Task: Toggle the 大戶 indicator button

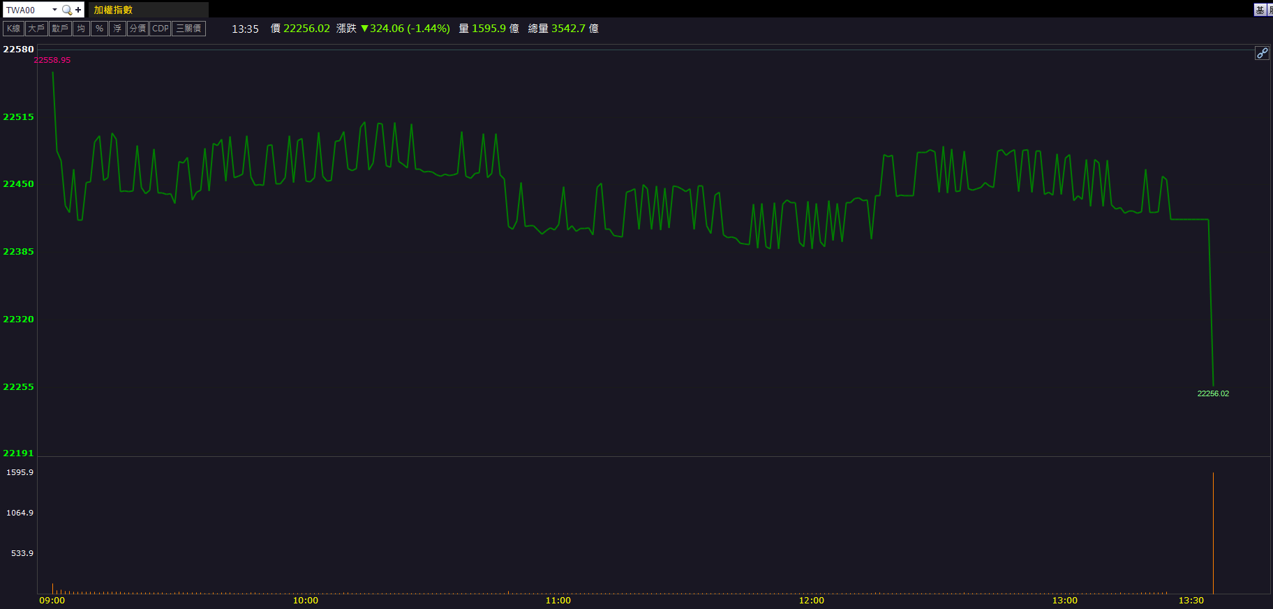Action: 36,29
